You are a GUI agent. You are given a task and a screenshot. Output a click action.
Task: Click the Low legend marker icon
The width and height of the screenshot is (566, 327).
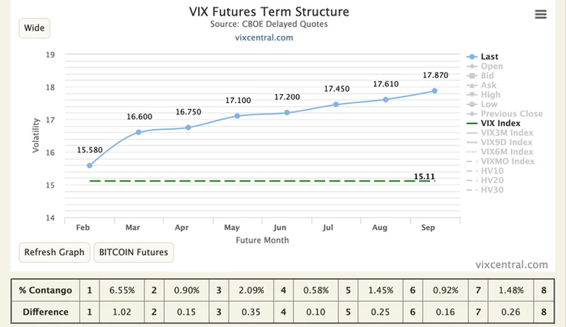point(472,104)
